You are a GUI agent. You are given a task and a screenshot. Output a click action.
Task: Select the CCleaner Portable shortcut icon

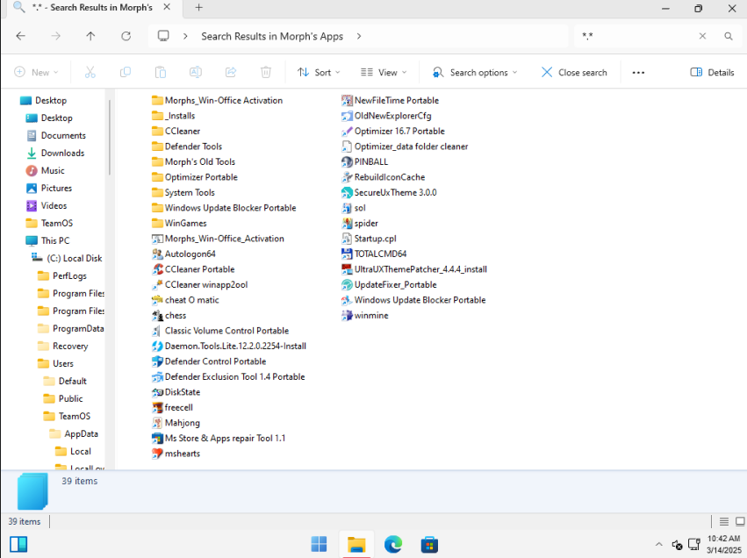point(157,269)
